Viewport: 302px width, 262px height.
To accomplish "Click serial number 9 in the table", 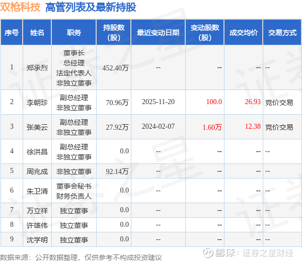I will [x=12, y=239].
